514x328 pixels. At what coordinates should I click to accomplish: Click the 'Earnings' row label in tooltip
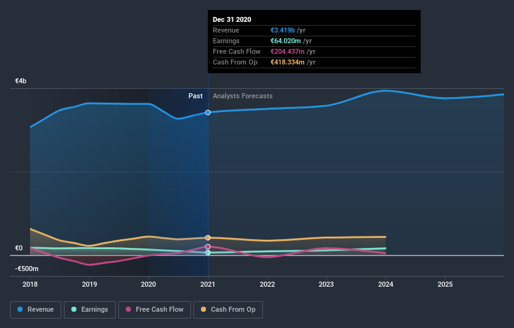click(226, 41)
